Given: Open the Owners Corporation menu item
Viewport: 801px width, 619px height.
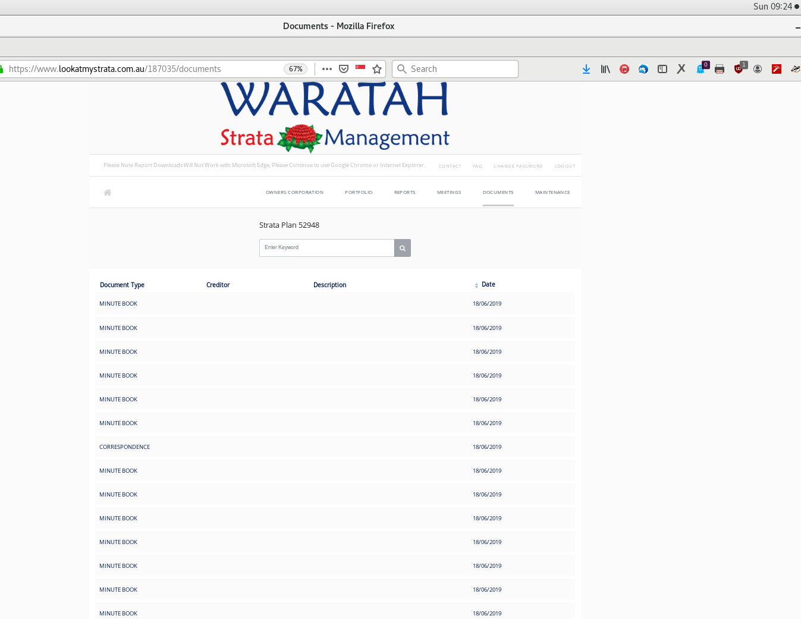Looking at the screenshot, I should click(x=294, y=193).
